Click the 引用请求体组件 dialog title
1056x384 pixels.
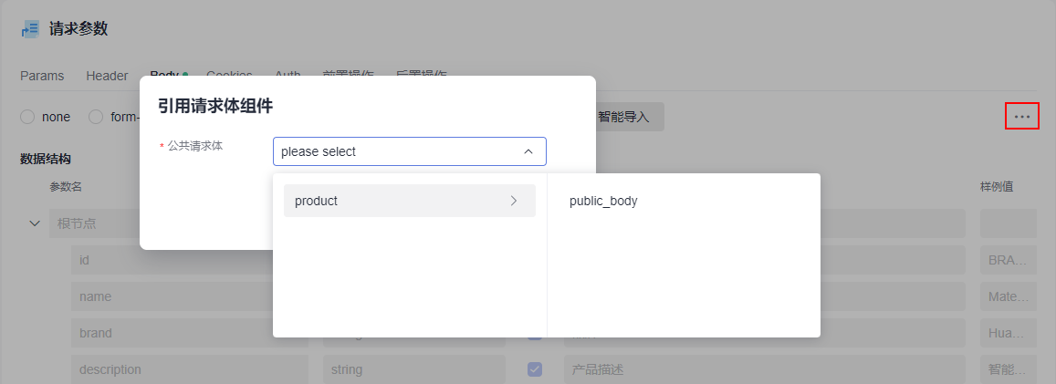click(x=215, y=106)
